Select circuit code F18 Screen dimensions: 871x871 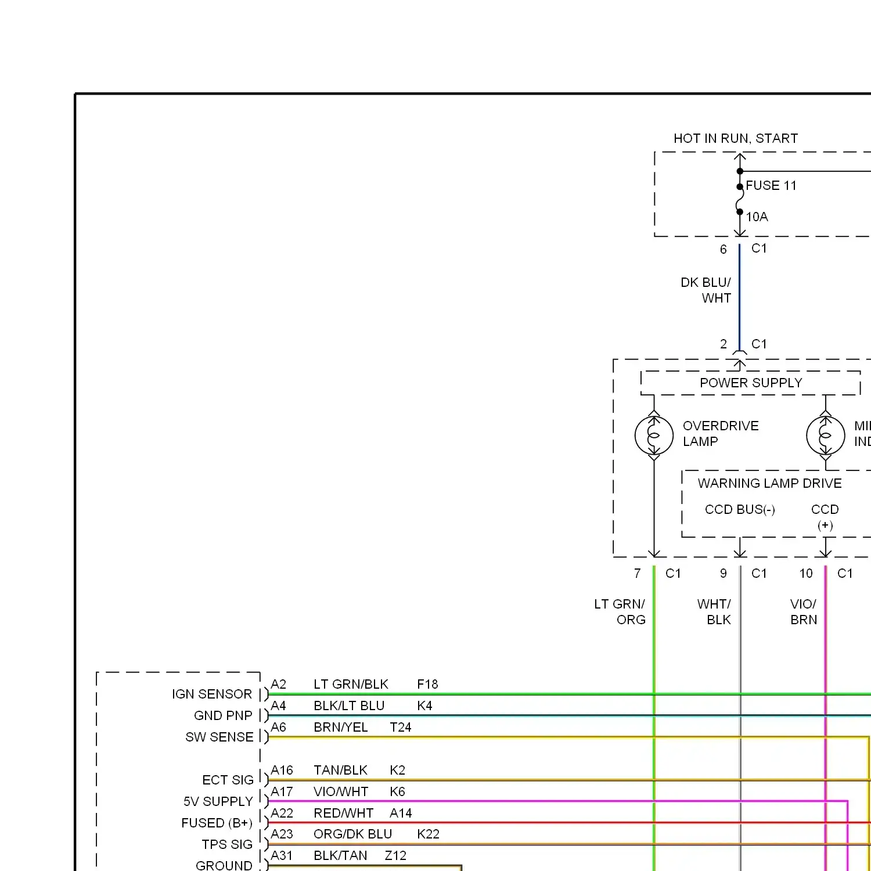point(427,685)
